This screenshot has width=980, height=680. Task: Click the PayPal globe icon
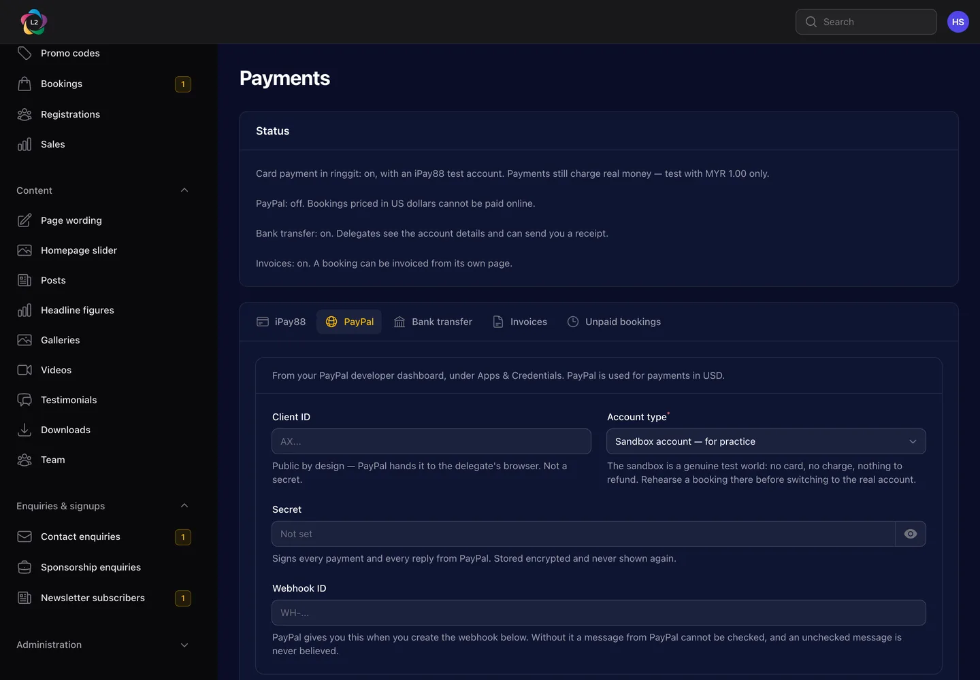[331, 322]
